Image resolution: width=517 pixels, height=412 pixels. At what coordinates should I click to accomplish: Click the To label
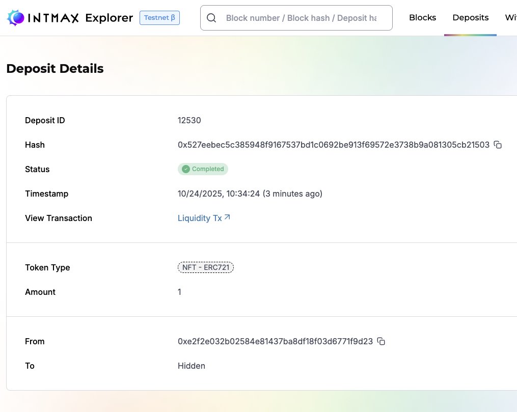[x=30, y=366]
